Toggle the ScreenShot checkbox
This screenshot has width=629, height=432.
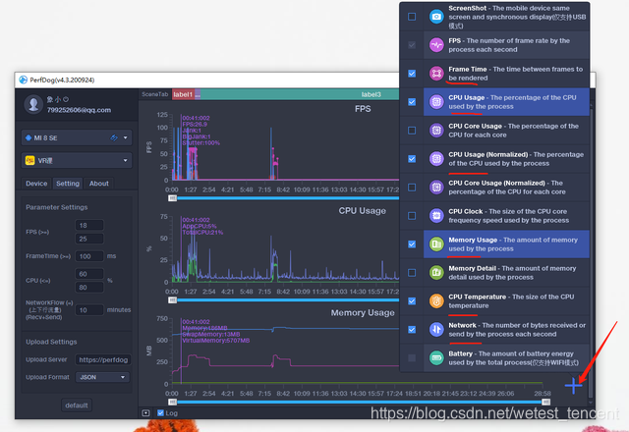tap(412, 17)
